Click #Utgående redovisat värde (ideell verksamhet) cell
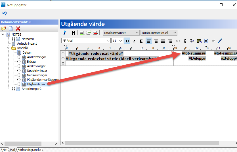Viewport: 237px width, 152px height. [x=112, y=58]
